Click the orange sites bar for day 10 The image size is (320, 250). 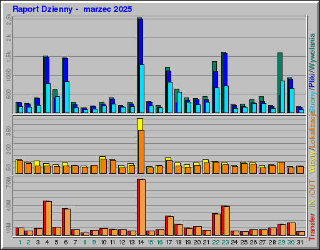coord(104,166)
